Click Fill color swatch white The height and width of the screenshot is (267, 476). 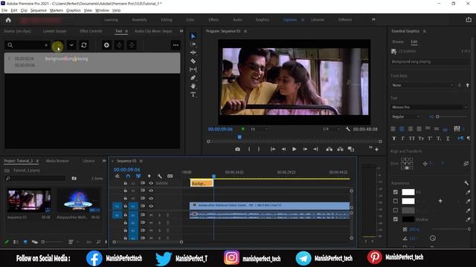[408, 192]
